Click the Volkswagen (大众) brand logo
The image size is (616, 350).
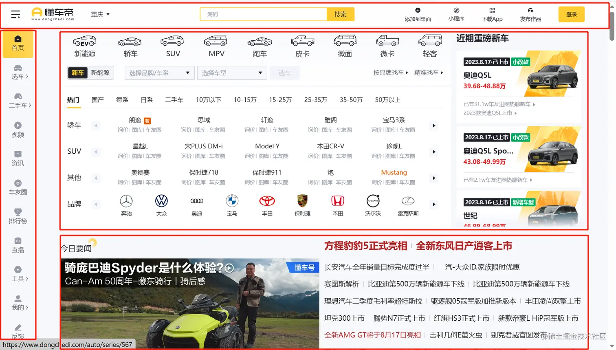pos(162,201)
